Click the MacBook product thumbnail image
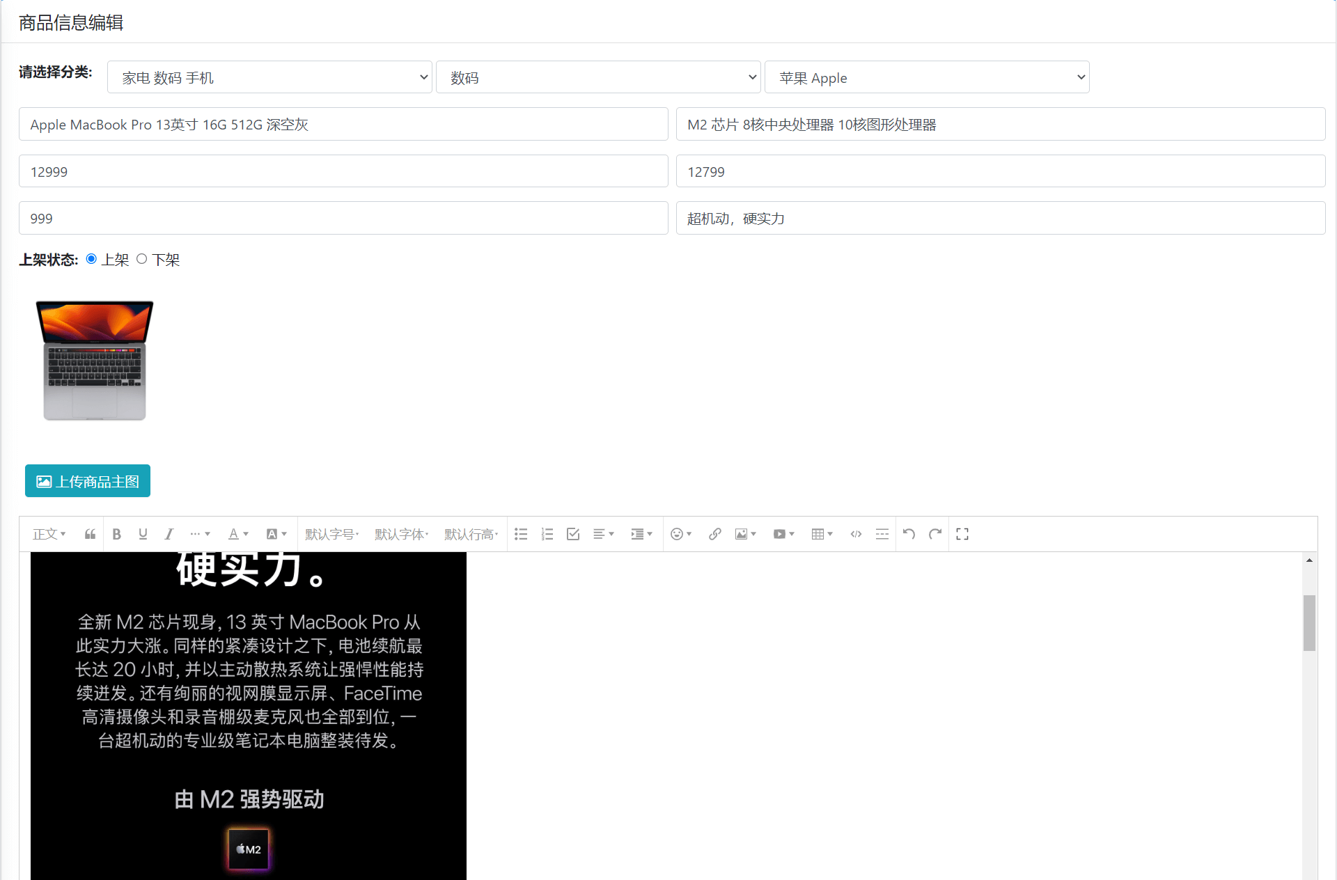The height and width of the screenshot is (880, 1337). pos(95,360)
